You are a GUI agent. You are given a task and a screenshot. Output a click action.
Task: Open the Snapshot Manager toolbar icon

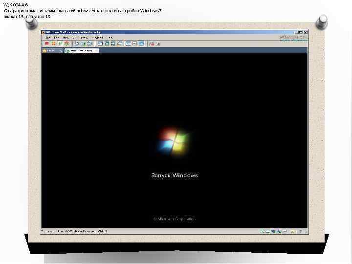click(90, 44)
